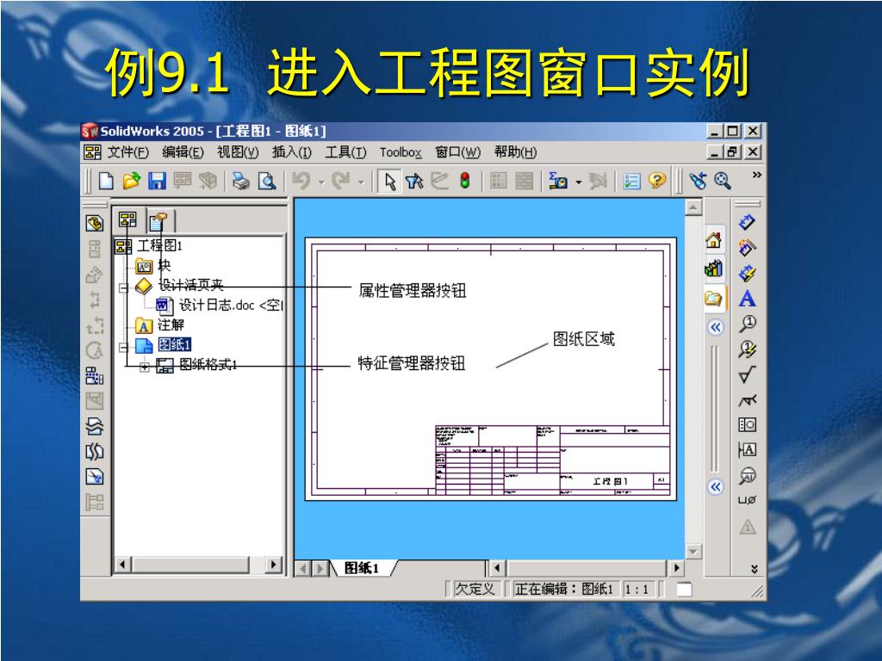This screenshot has height=661, width=882.
Task: Open the 帮助(H) menu
Action: (x=515, y=151)
